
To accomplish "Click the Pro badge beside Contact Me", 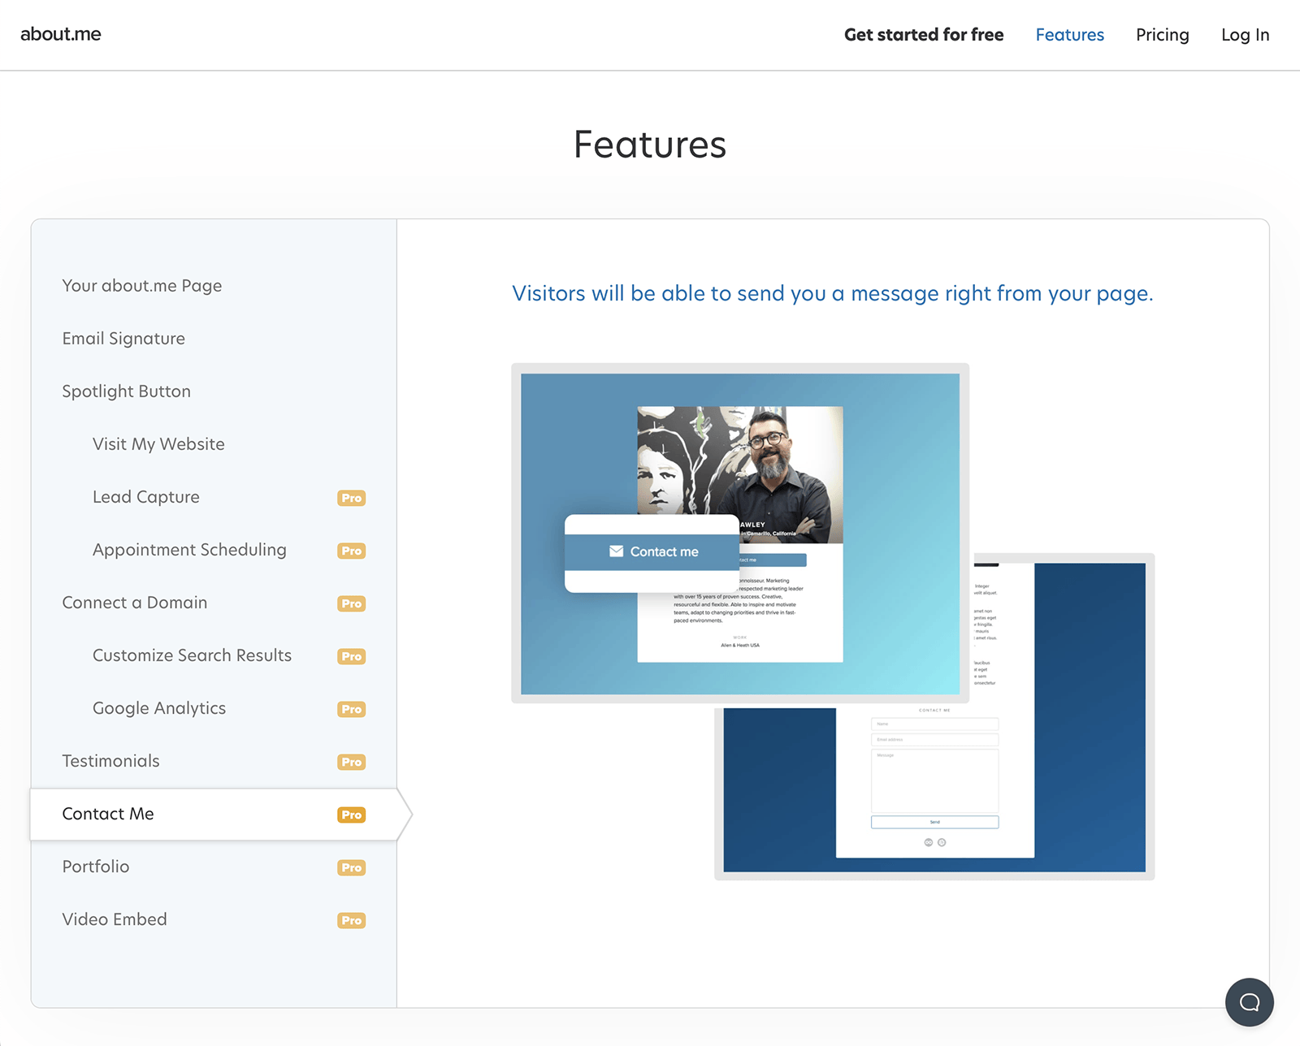I will 352,815.
